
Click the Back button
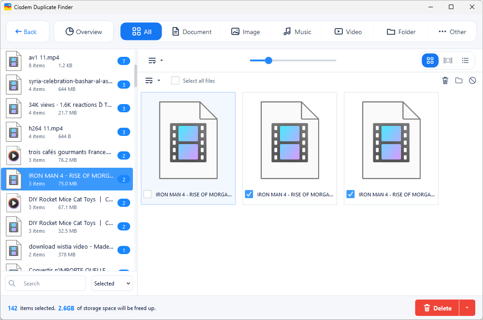28,32
